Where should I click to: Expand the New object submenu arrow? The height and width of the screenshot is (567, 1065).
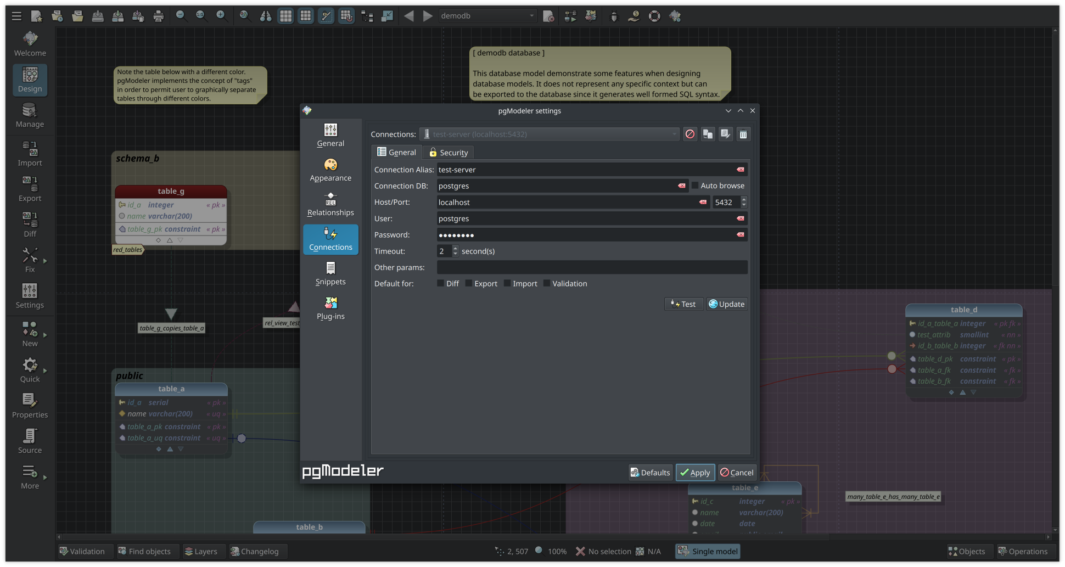click(x=45, y=335)
